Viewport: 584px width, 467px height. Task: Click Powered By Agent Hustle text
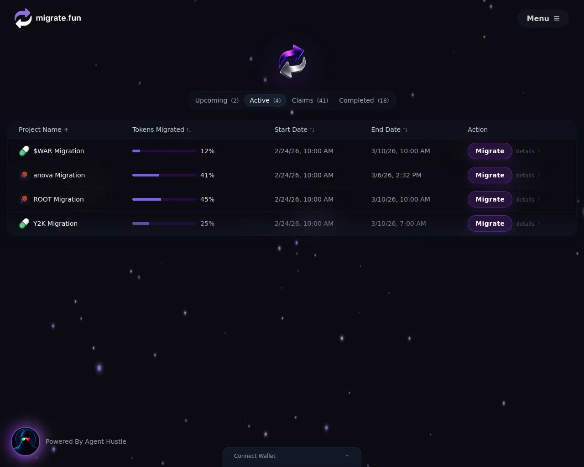[x=86, y=441]
